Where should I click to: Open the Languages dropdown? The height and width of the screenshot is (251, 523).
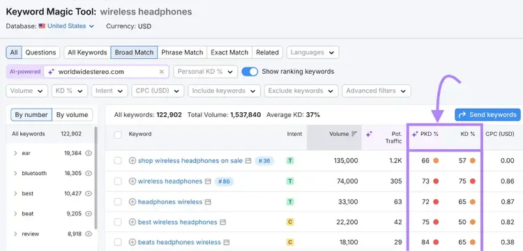pos(312,52)
